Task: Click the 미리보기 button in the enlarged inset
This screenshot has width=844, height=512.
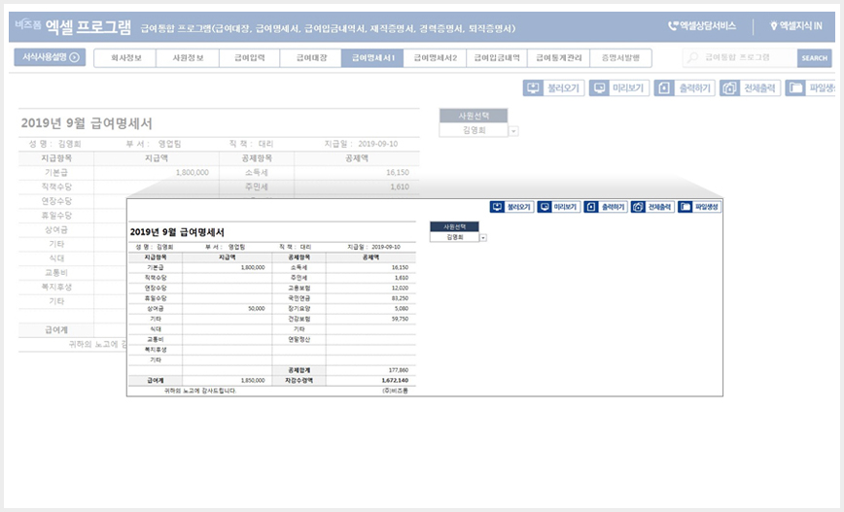Action: coord(559,207)
